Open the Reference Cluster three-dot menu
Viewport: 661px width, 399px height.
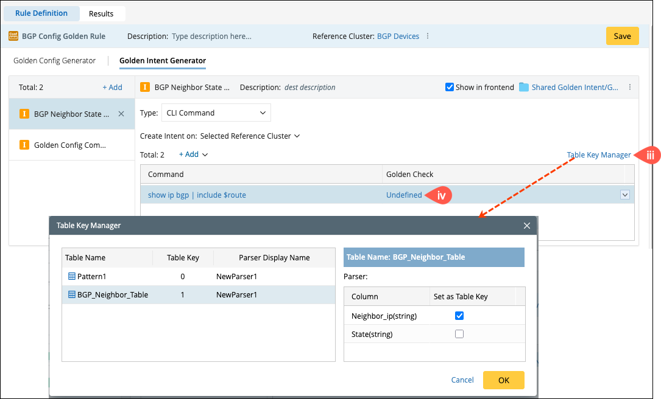428,36
